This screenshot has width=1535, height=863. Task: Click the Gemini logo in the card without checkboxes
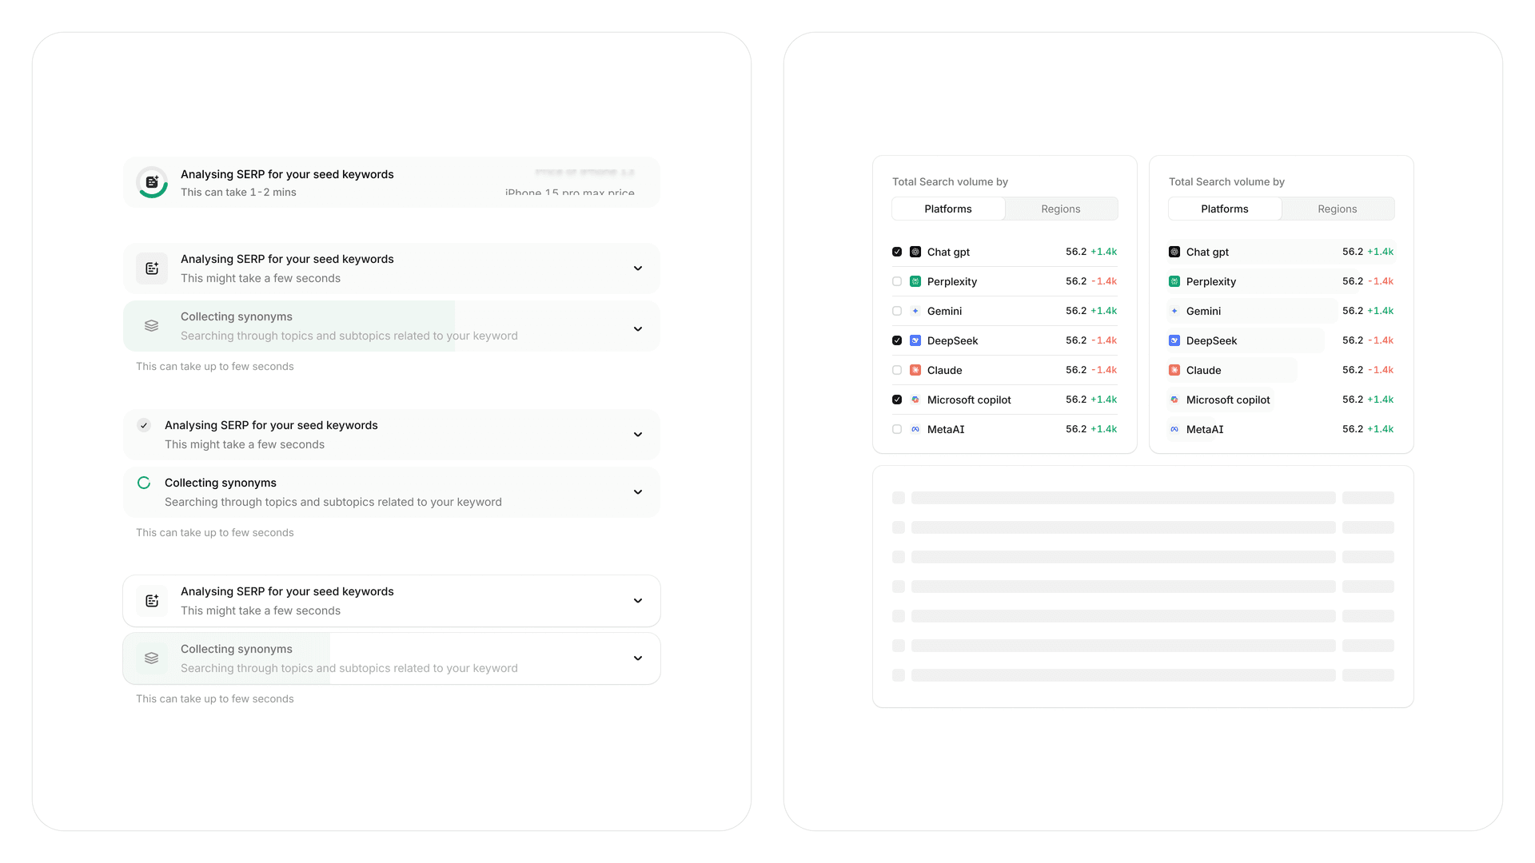tap(1174, 311)
